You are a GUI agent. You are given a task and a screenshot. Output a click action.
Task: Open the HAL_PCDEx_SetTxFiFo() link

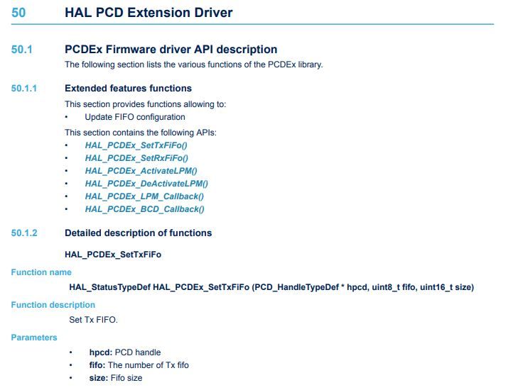(136, 145)
